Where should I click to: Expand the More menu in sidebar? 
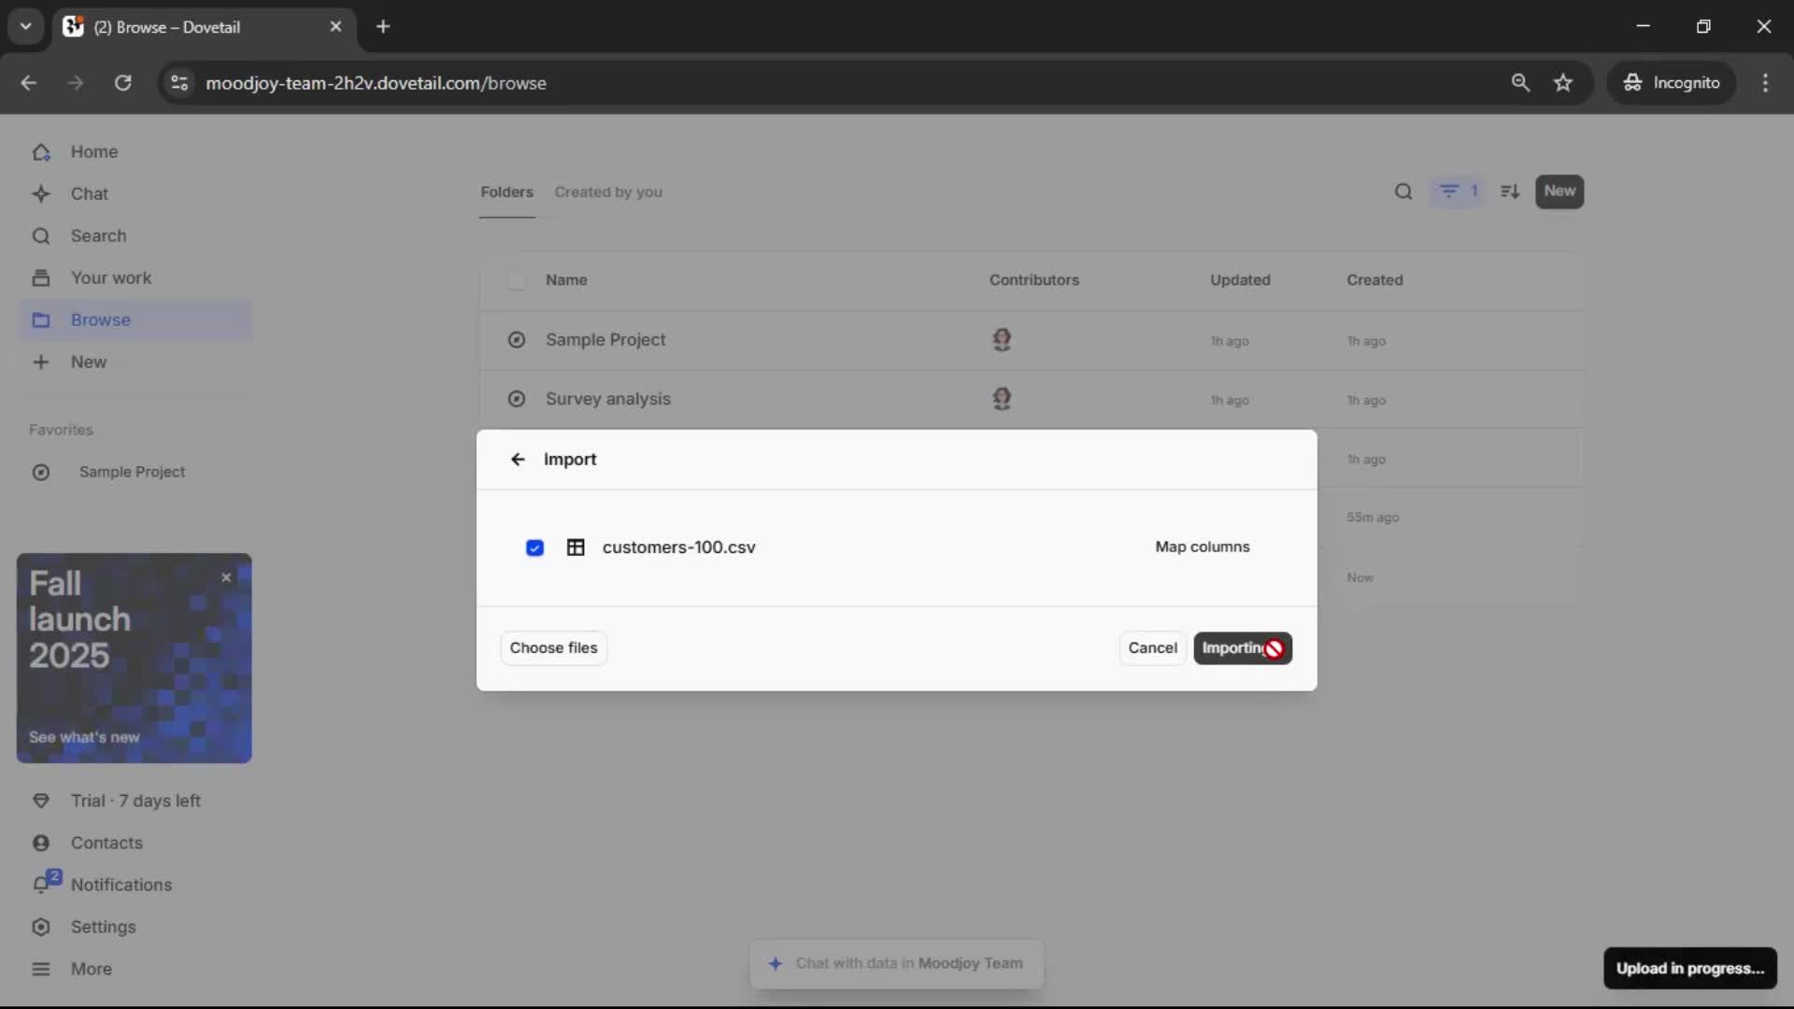41,970
